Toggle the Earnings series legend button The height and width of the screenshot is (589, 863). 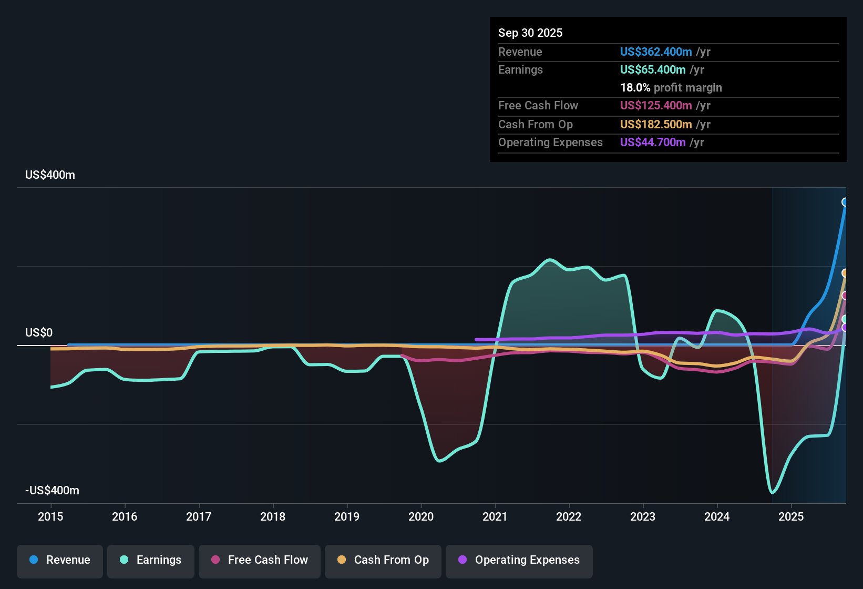(151, 560)
